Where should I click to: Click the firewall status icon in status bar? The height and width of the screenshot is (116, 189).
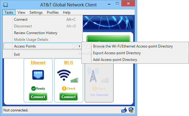click(x=124, y=110)
